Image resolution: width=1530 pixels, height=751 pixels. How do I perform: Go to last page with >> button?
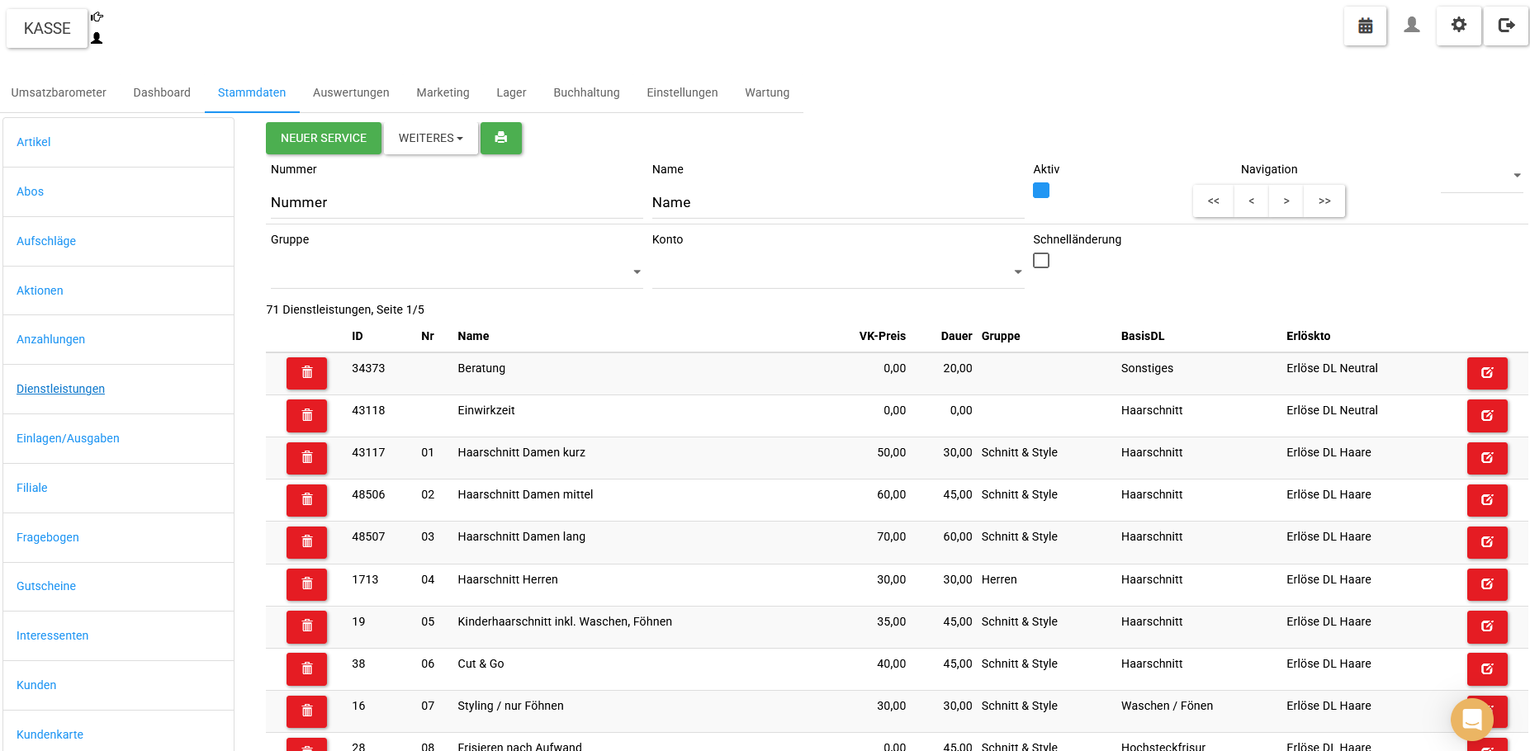(1324, 201)
